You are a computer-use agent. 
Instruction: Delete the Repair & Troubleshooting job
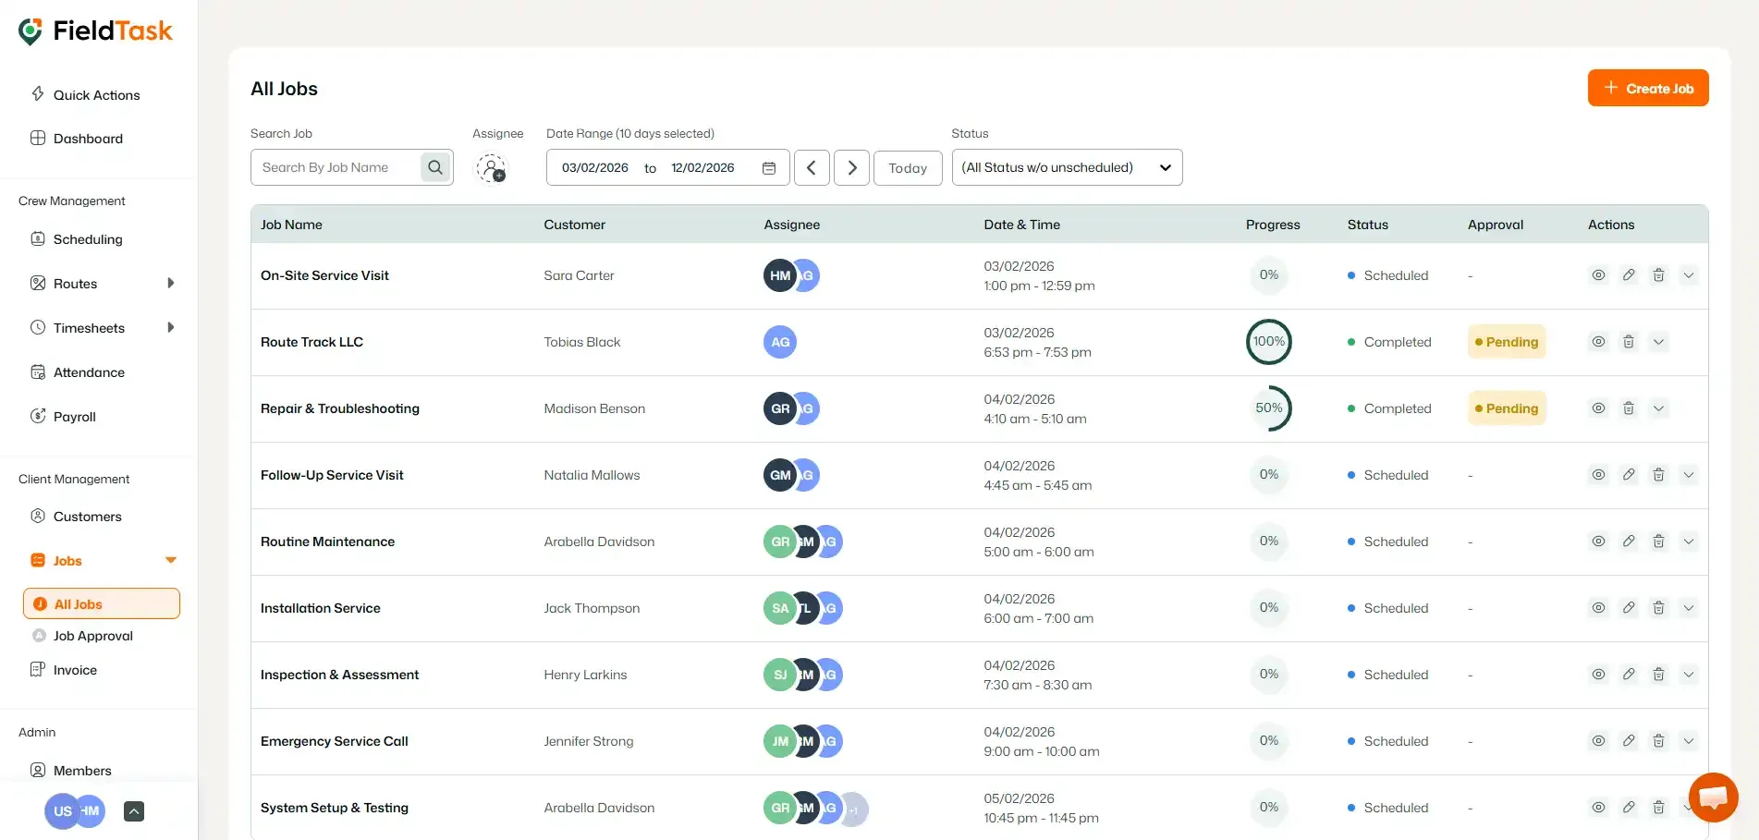tap(1629, 408)
